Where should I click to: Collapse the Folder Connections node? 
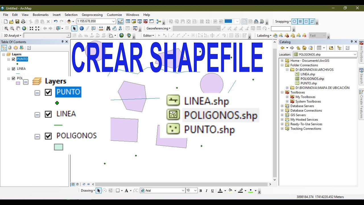[282, 65]
